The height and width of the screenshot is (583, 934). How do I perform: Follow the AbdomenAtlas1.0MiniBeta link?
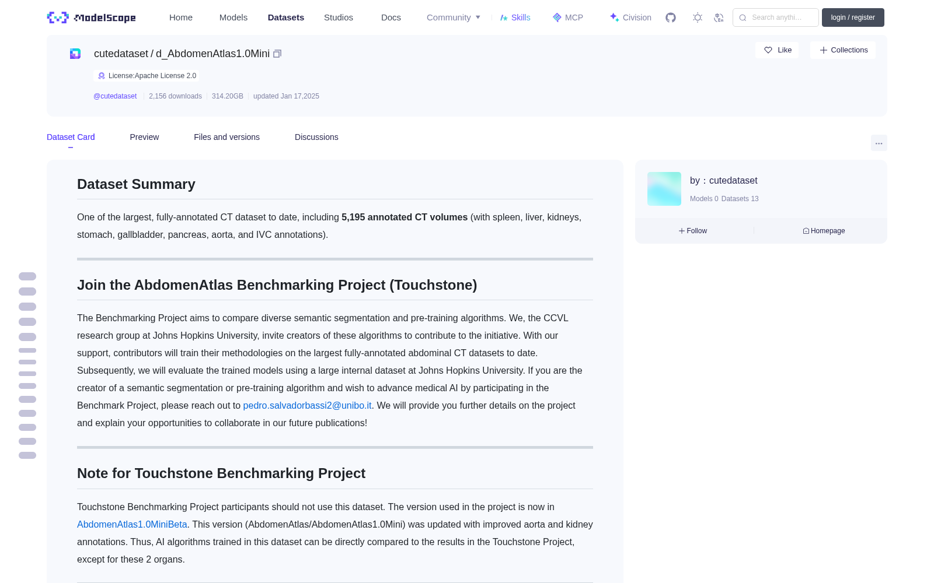132,524
